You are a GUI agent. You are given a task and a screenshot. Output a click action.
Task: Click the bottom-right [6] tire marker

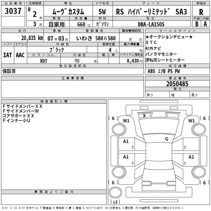click(x=204, y=183)
